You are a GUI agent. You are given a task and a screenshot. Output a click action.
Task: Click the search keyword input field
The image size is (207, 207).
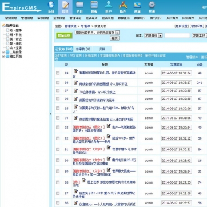(177, 35)
